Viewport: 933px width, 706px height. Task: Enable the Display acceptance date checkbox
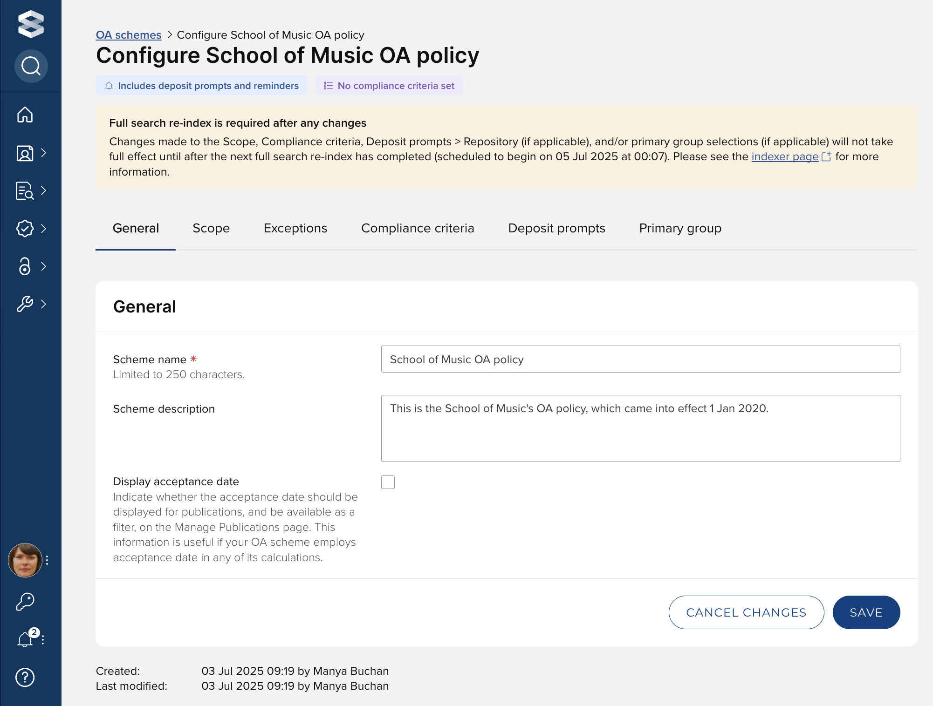(388, 482)
